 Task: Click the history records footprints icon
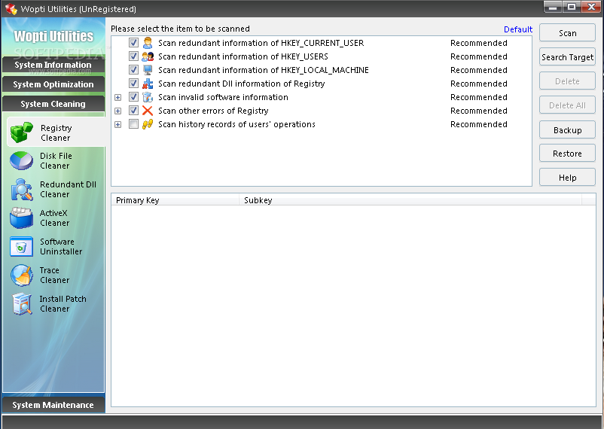pos(148,124)
